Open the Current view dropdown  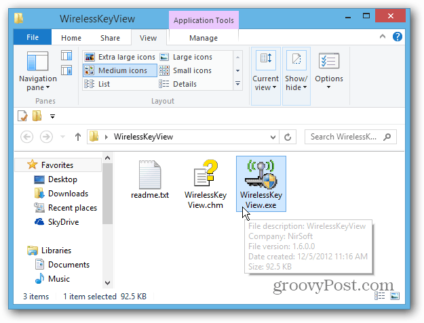tap(265, 76)
